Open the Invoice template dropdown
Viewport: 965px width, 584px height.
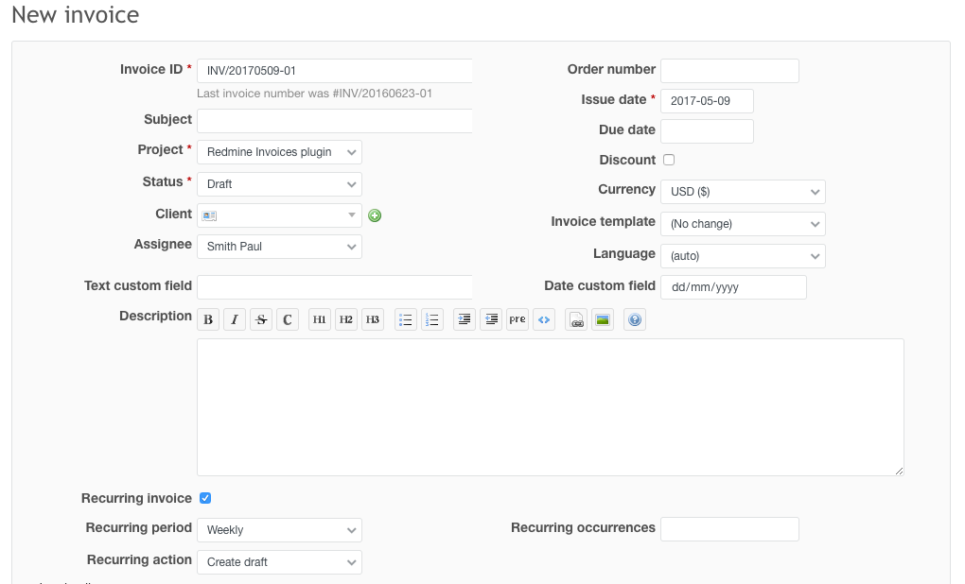(x=743, y=224)
